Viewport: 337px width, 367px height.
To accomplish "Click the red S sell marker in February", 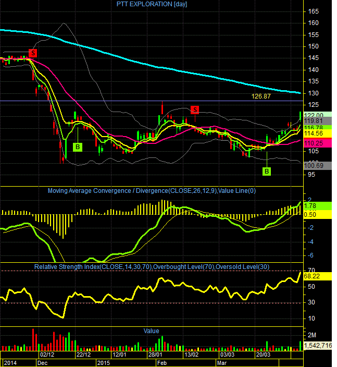I will click(195, 110).
